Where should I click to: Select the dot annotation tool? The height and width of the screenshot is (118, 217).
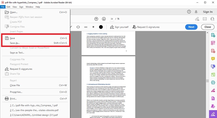[x=93, y=27]
